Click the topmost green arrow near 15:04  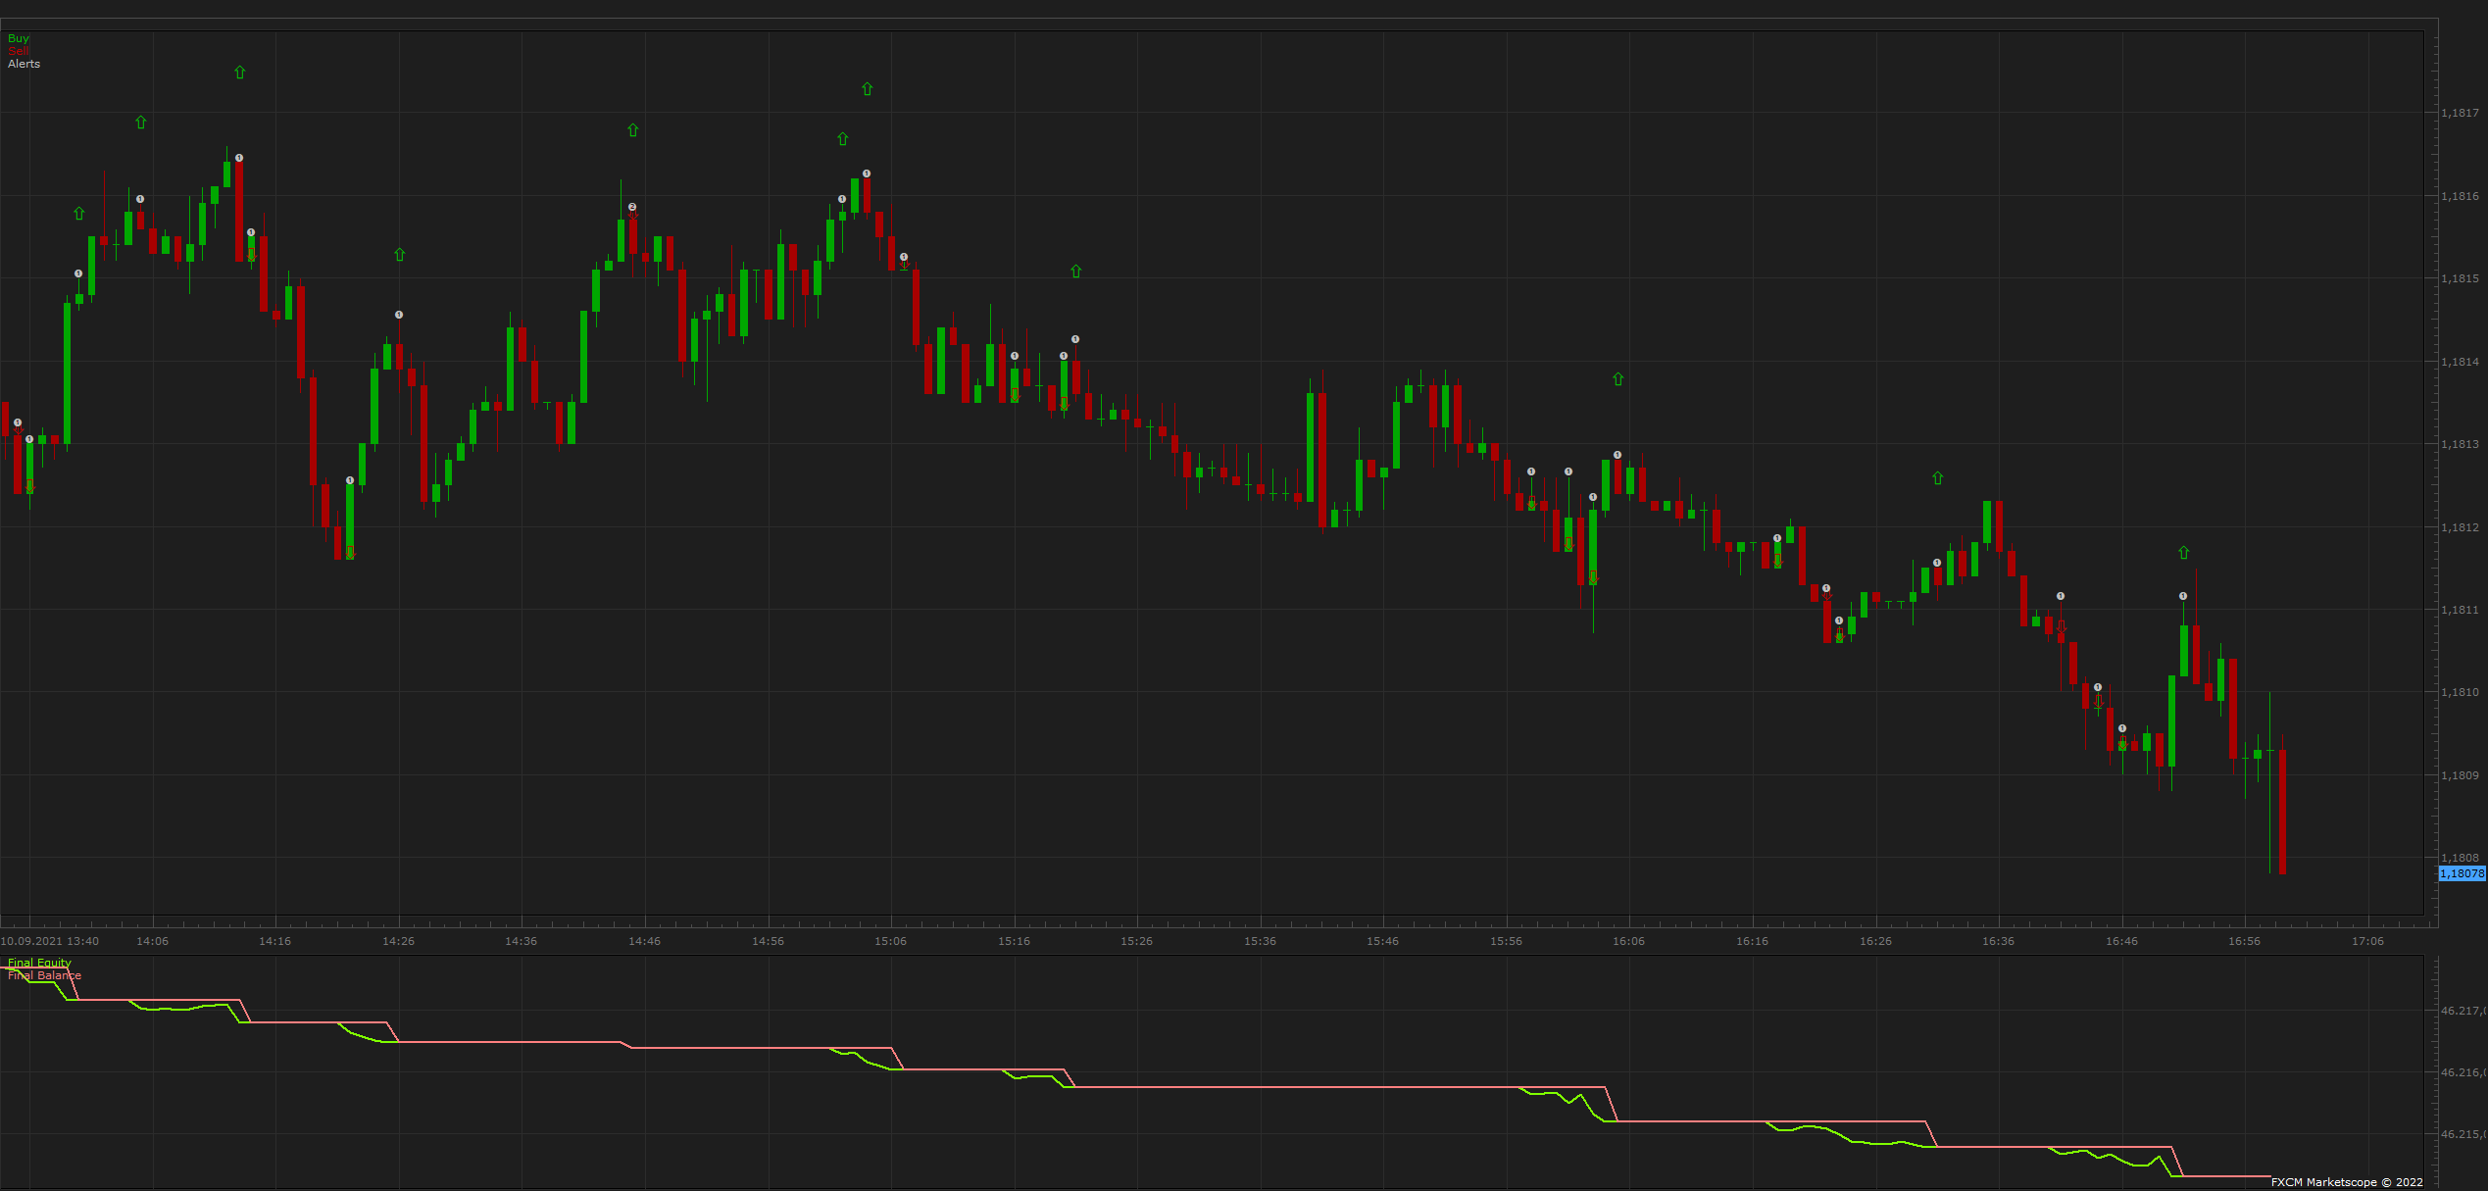pos(868,89)
